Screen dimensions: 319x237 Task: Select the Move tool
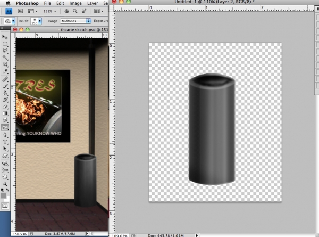pyautogui.click(x=5, y=37)
